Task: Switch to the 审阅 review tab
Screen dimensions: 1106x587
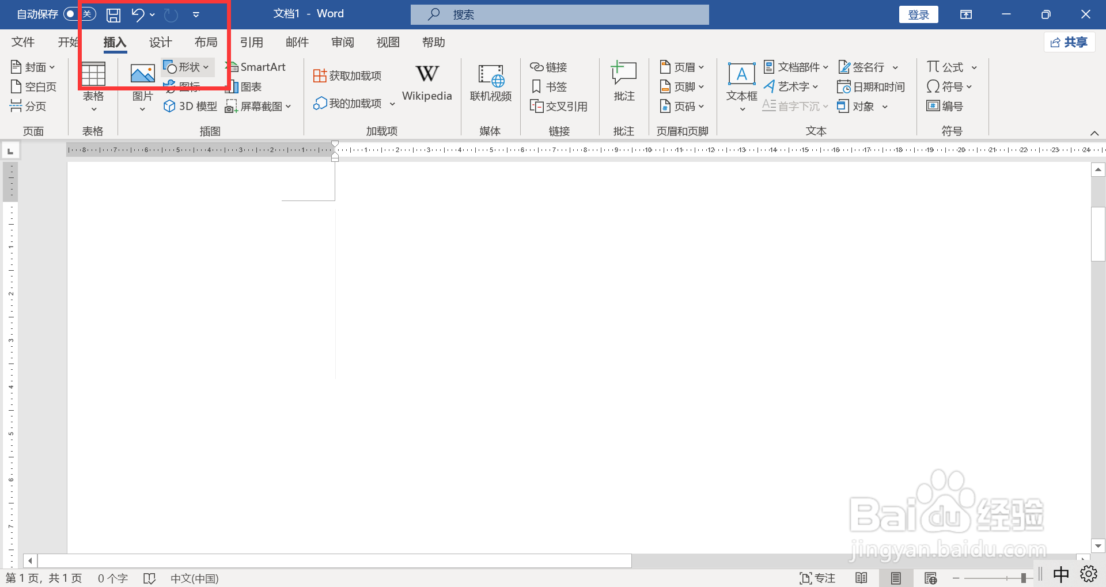Action: click(x=343, y=42)
